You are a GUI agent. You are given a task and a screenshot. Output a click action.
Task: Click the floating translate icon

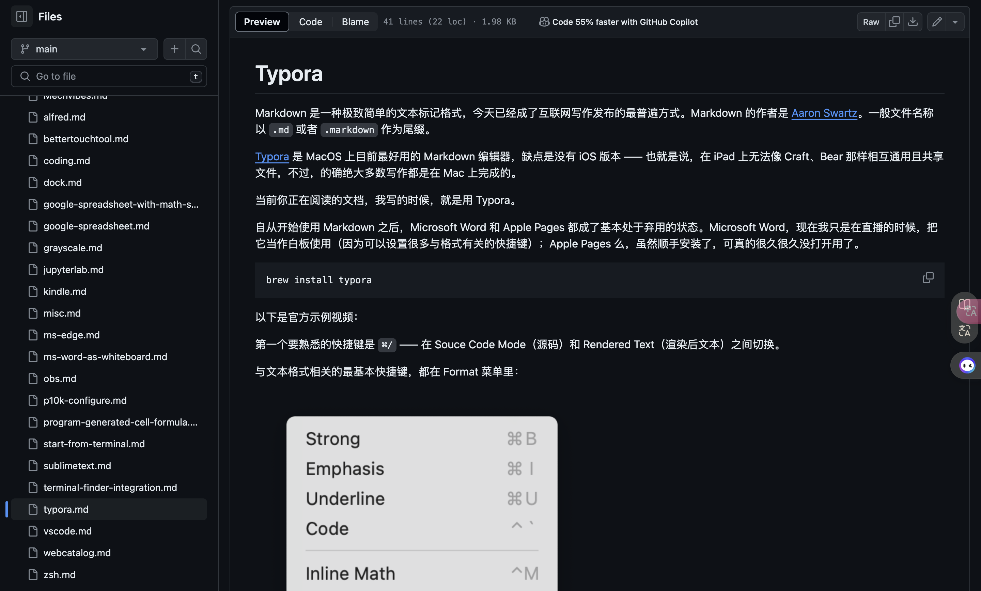[964, 330]
